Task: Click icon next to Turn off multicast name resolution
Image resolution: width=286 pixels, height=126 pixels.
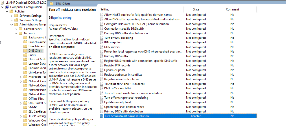Action: pyautogui.click(x=102, y=116)
